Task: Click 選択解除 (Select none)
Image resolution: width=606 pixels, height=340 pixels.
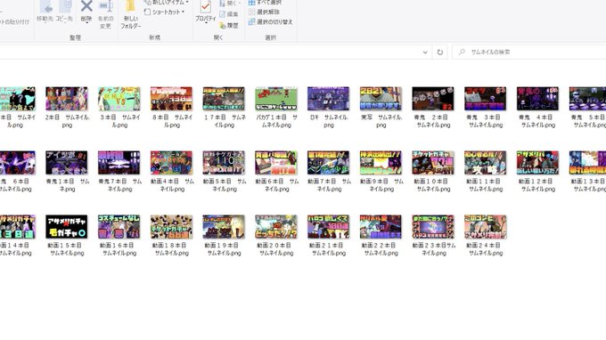Action: click(265, 12)
